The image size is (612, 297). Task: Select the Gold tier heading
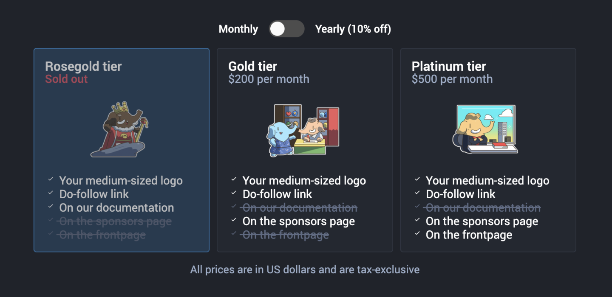click(x=252, y=66)
